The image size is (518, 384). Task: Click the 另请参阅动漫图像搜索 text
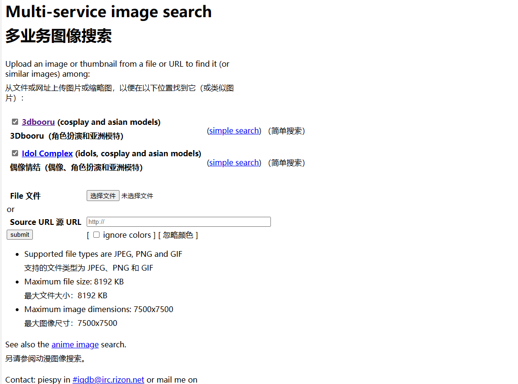(46, 359)
